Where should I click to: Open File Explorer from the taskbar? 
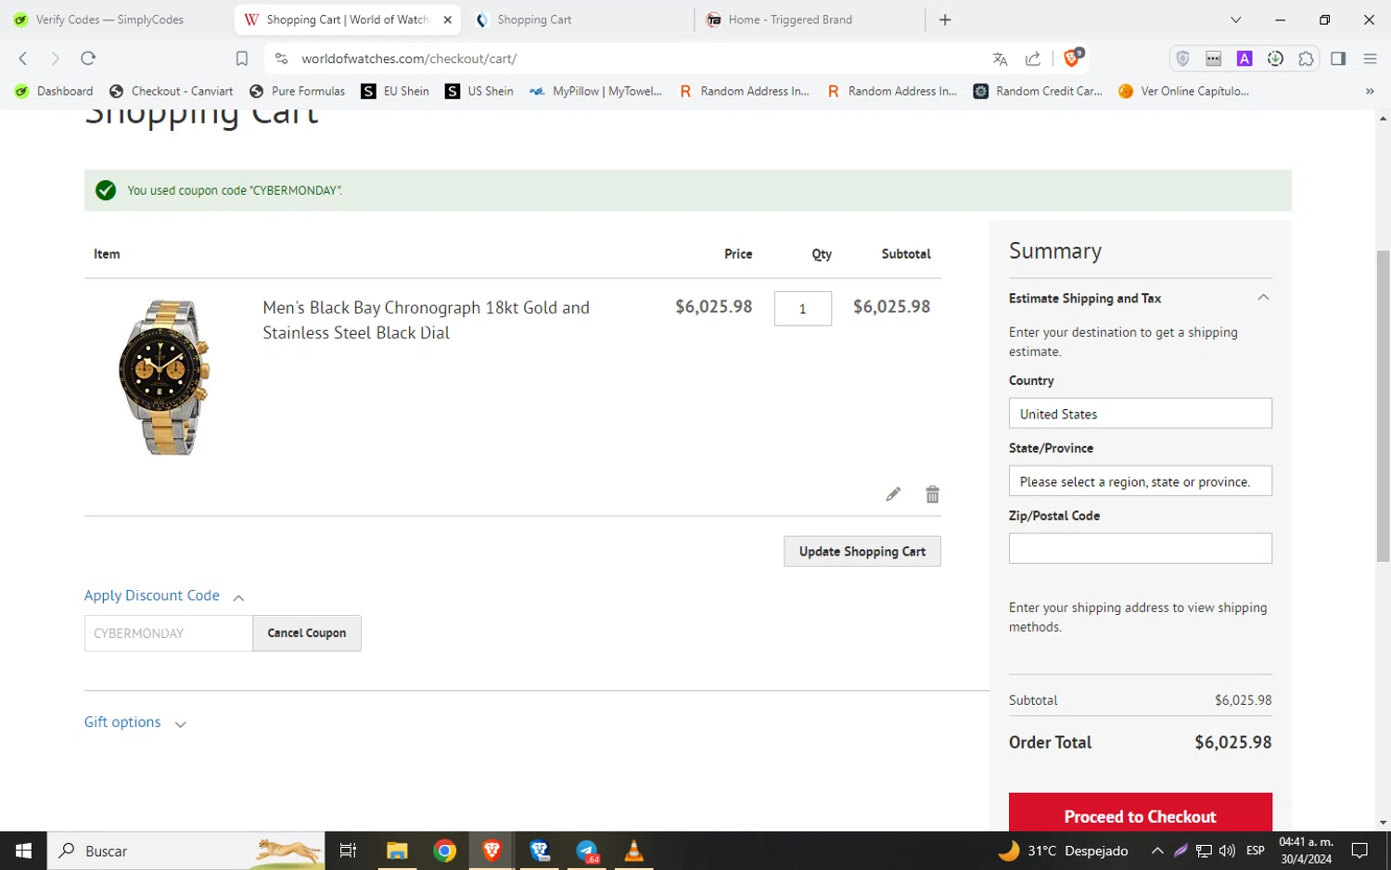pos(397,851)
